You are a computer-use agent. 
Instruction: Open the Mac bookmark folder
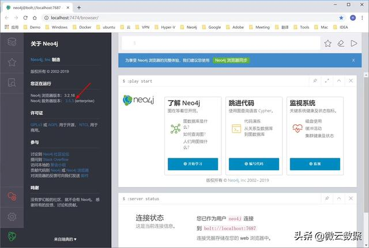(x=321, y=27)
